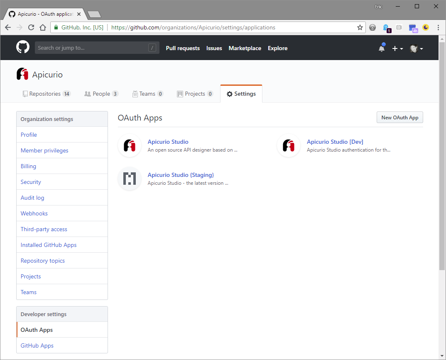Click the Search or jump to field
The image size is (446, 360).
point(92,48)
